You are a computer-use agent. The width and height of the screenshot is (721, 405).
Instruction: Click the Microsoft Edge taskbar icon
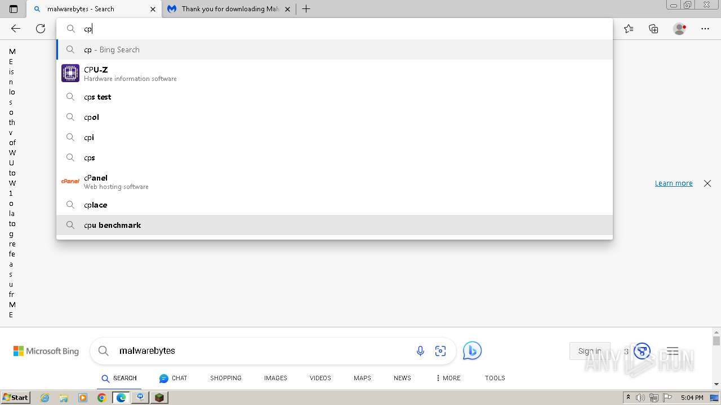coord(121,398)
